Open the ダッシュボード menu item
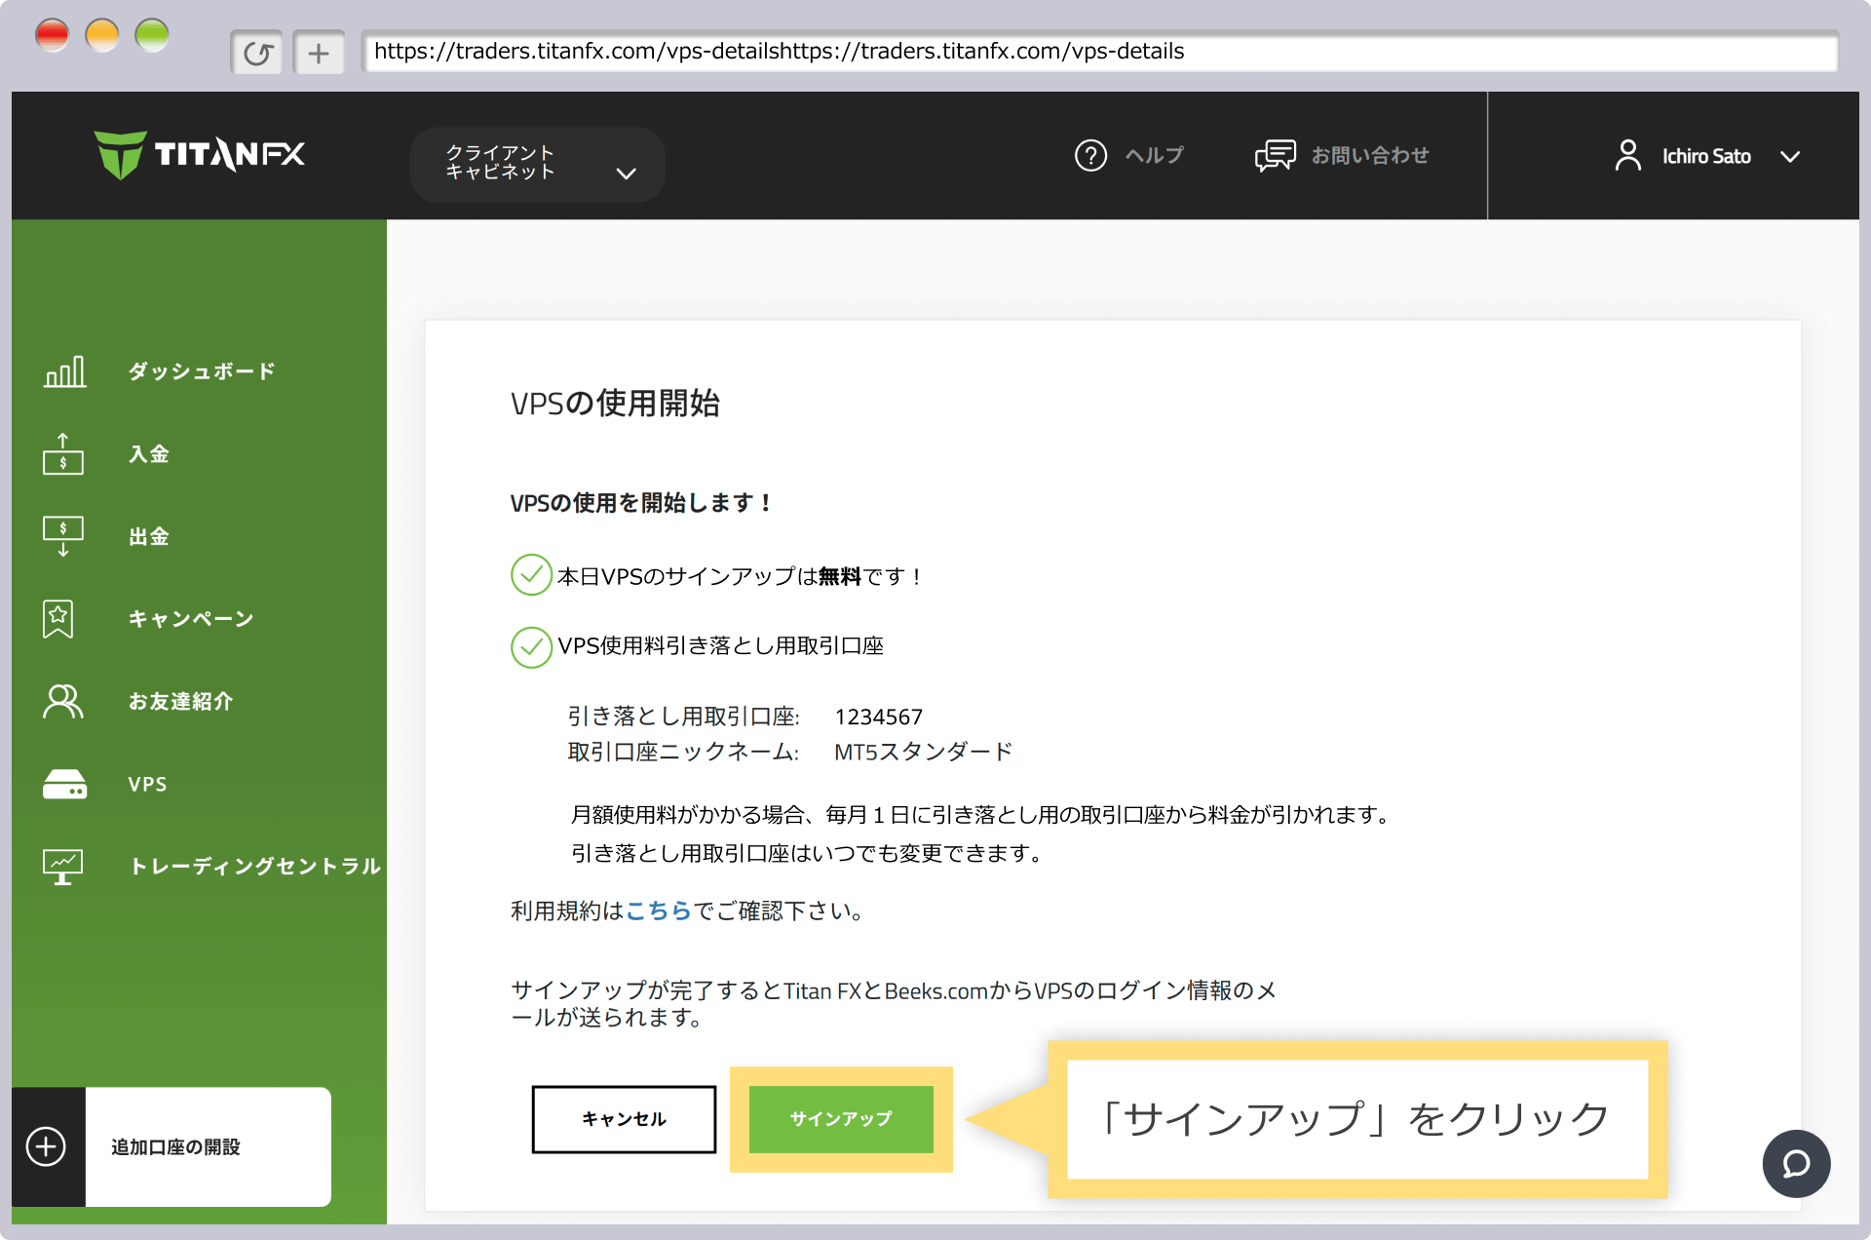The width and height of the screenshot is (1871, 1240). click(202, 371)
